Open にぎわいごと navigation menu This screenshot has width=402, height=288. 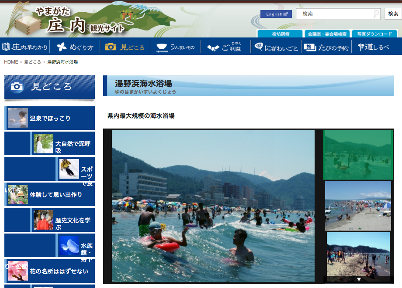pos(276,47)
